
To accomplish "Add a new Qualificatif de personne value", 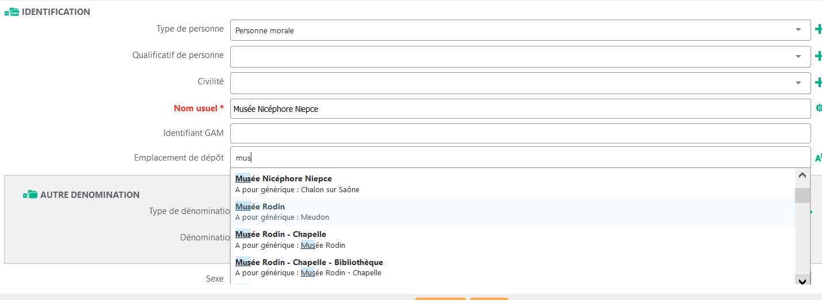I will click(x=818, y=56).
